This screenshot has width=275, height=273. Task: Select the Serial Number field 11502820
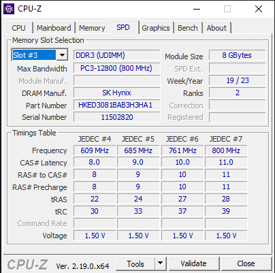click(116, 117)
